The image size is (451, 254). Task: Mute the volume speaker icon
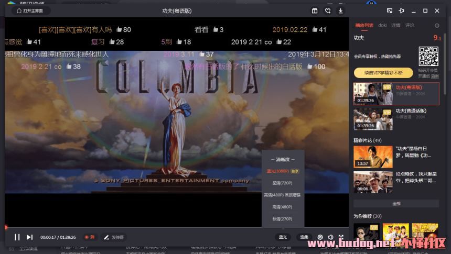[x=330, y=237]
